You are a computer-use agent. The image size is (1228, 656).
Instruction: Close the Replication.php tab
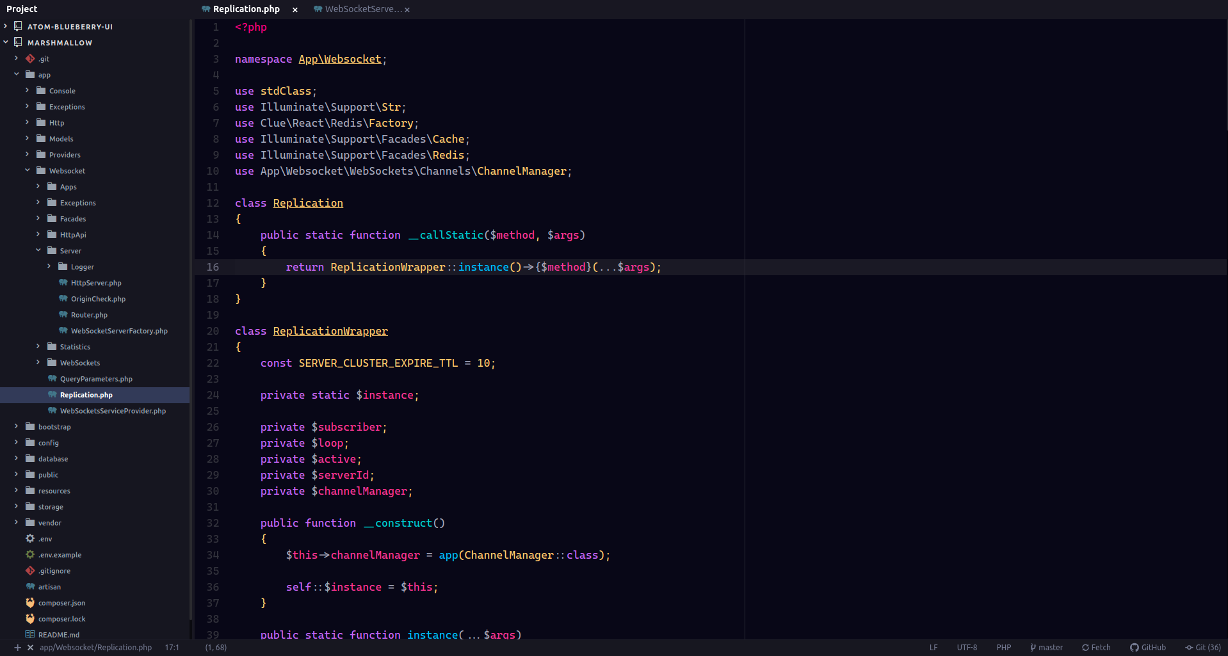click(x=295, y=10)
